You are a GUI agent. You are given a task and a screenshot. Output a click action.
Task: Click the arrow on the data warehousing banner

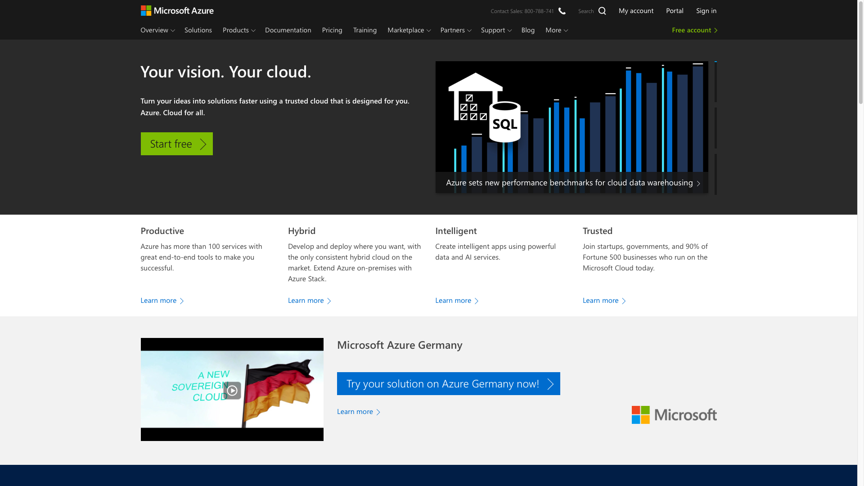tap(698, 183)
